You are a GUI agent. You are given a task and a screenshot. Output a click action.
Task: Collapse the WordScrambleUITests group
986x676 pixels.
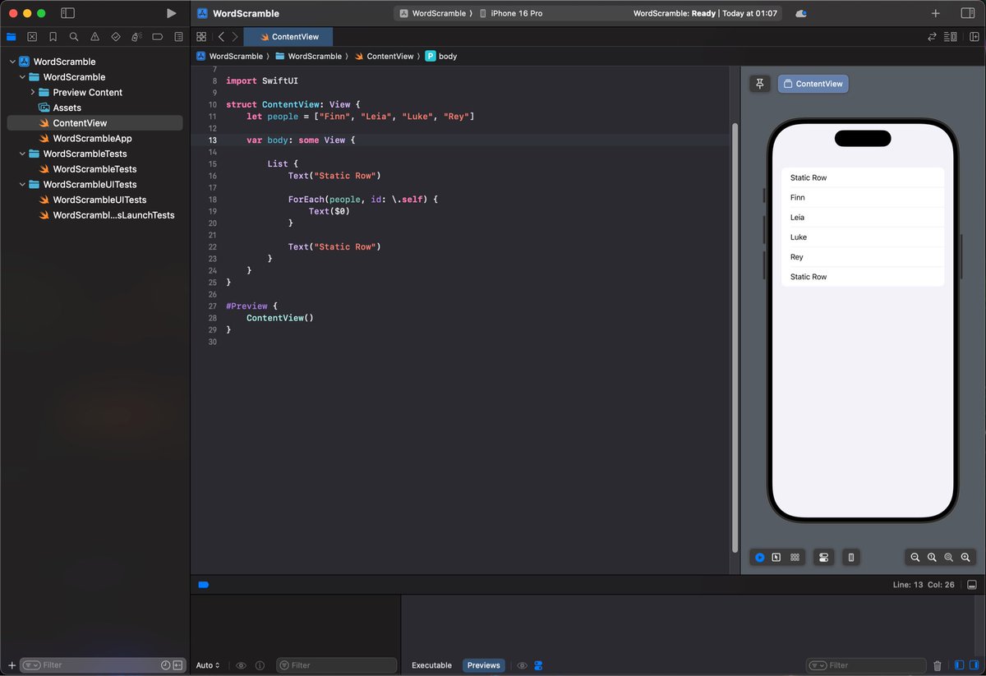pyautogui.click(x=22, y=185)
